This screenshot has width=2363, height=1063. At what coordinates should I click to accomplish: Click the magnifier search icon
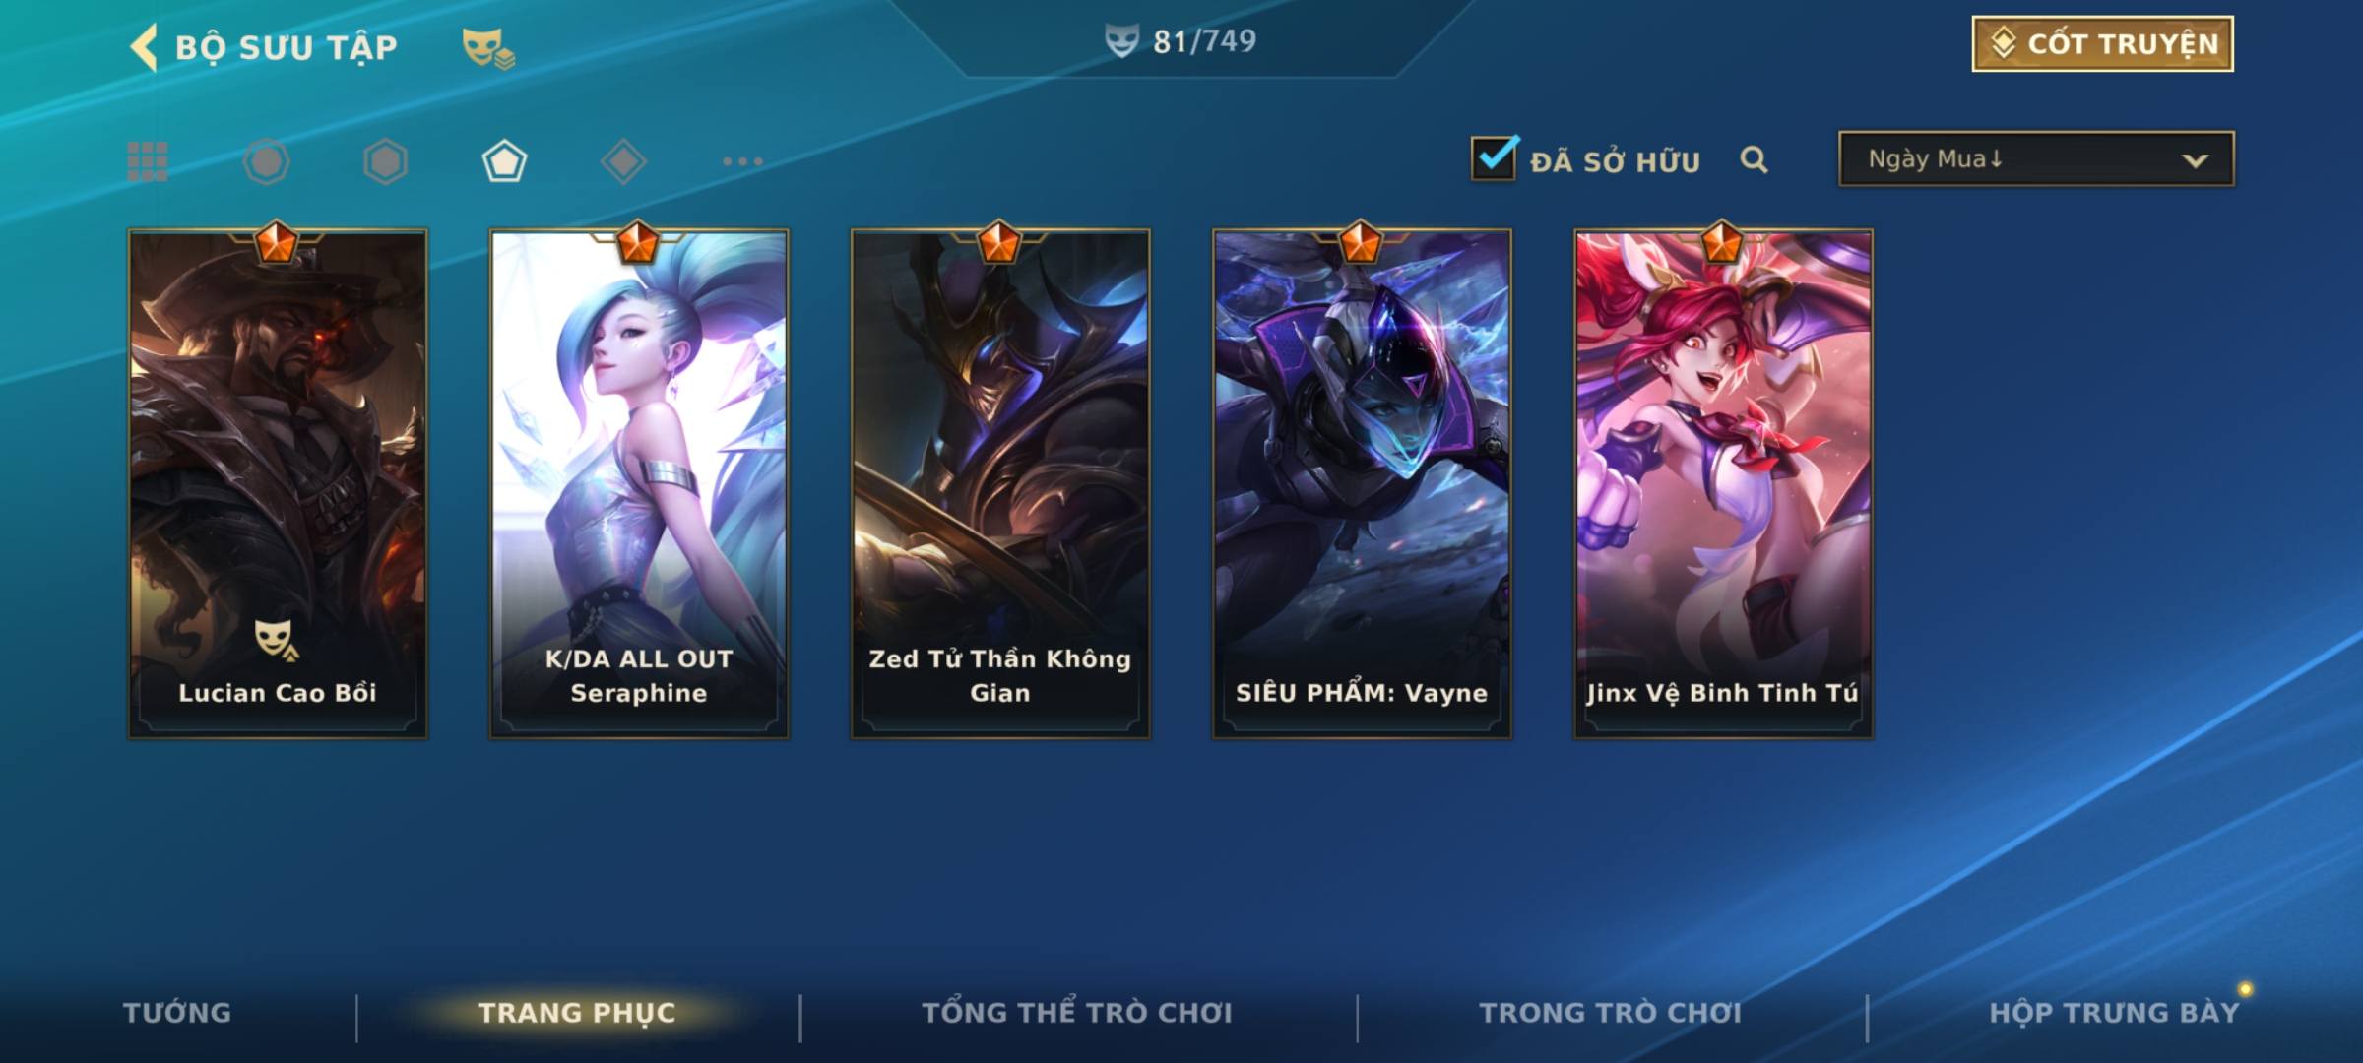coord(1754,159)
